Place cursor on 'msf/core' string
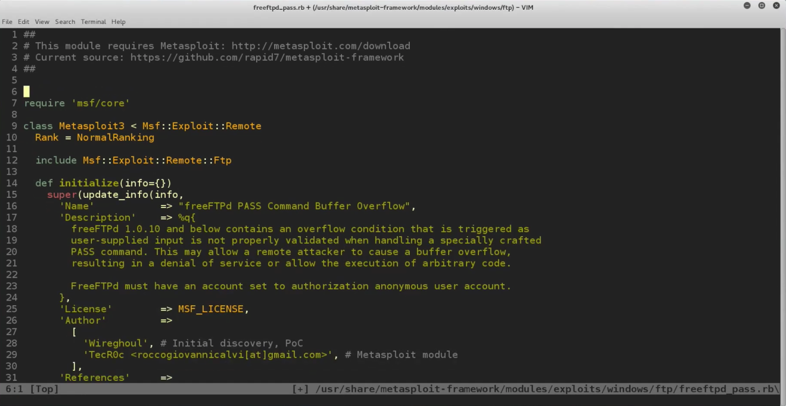This screenshot has width=786, height=406. 100,103
